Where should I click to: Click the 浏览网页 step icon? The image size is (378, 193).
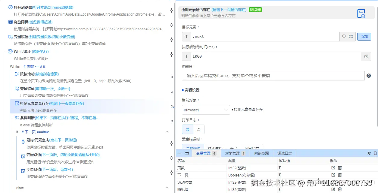(10, 22)
